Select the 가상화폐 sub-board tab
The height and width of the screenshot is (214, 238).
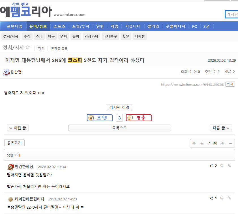coord(91,36)
